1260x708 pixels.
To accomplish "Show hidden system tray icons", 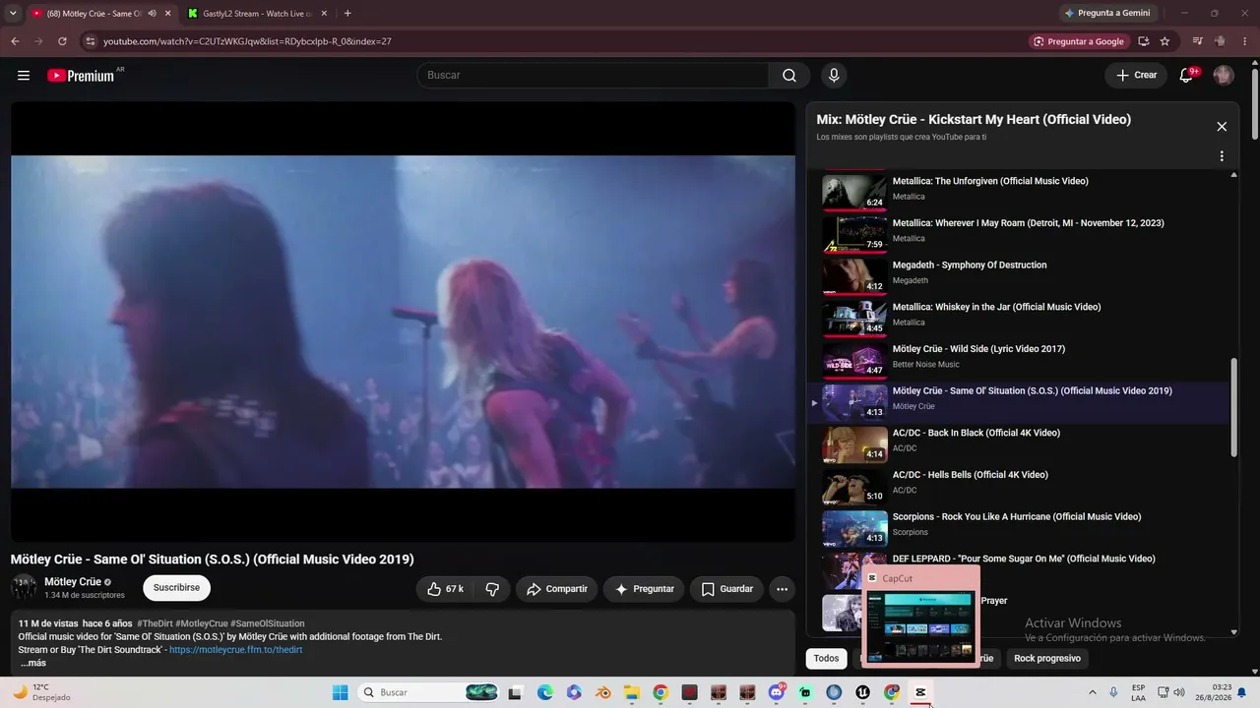I will pyautogui.click(x=1092, y=692).
